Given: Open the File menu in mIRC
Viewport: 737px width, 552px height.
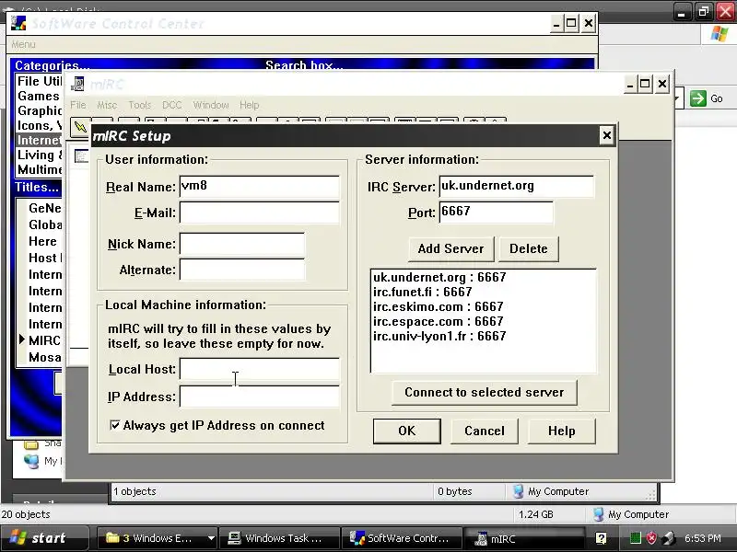Looking at the screenshot, I should click(78, 105).
